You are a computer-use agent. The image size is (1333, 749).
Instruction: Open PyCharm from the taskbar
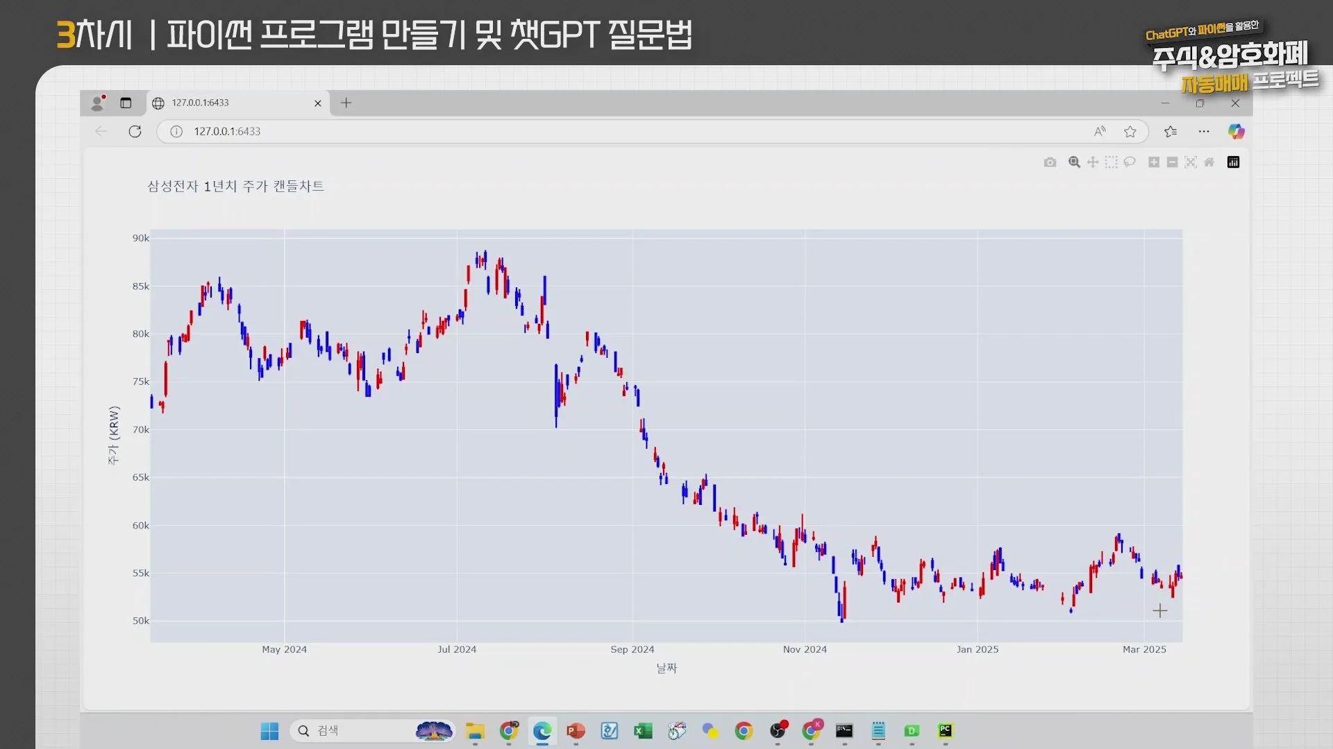coord(946,731)
